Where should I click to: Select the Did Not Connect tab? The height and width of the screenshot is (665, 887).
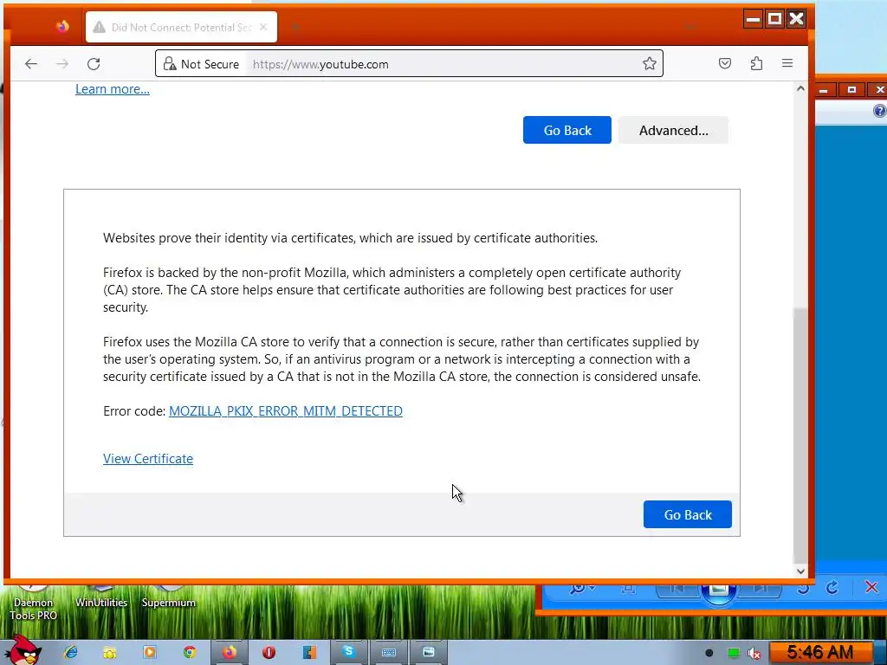(x=181, y=27)
